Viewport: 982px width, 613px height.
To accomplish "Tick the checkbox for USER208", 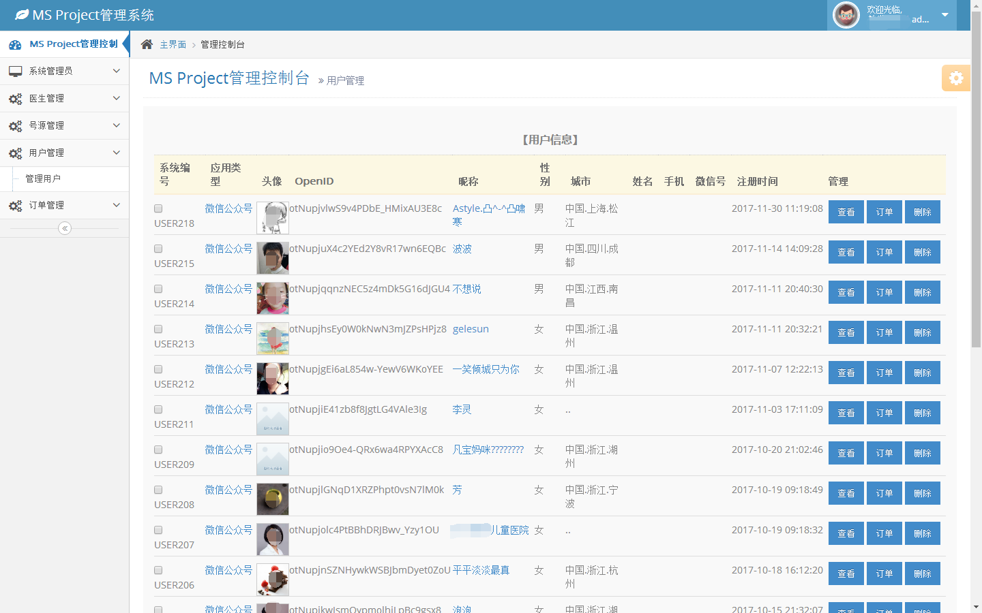I will [x=158, y=490].
